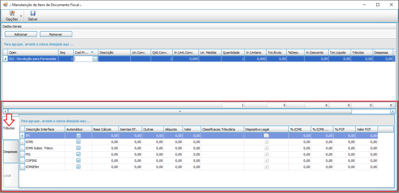399x193 pixels.
Task: Select the COFINS row description
Action: [x=45, y=160]
